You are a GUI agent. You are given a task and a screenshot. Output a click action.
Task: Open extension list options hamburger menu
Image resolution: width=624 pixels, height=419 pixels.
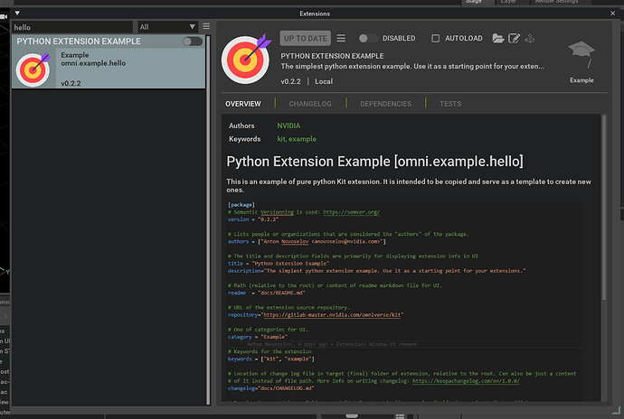206,26
